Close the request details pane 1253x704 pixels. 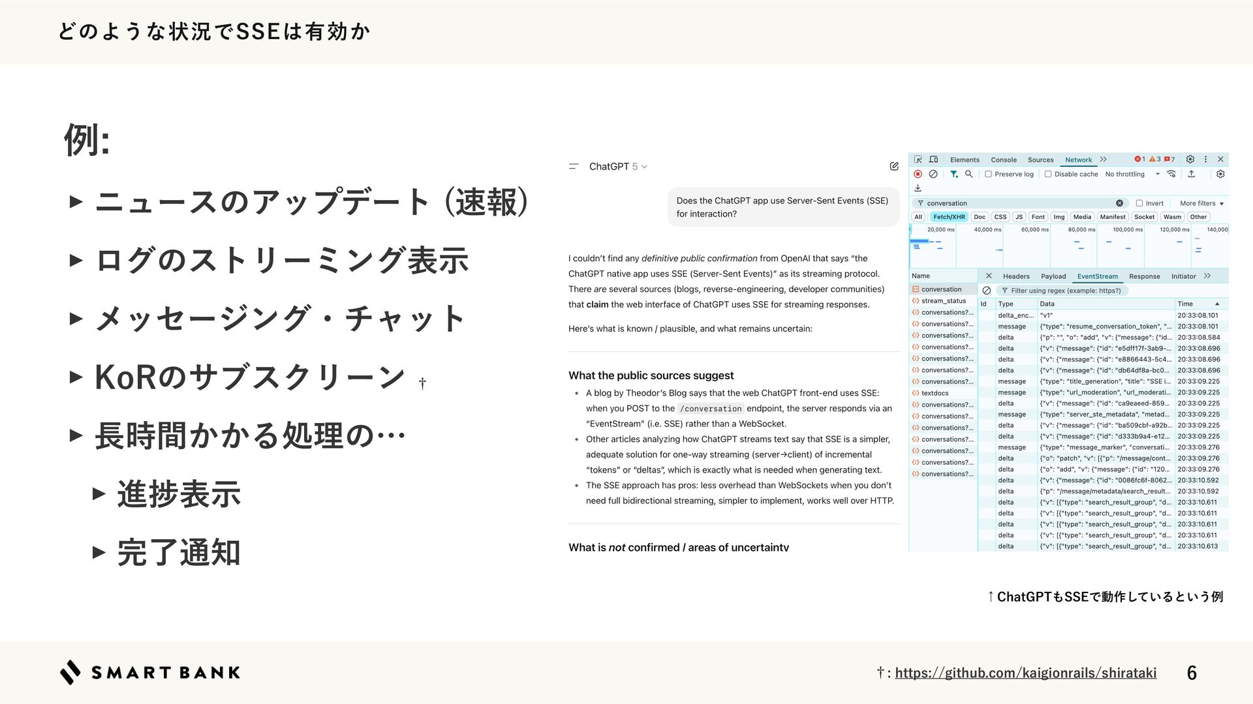[x=989, y=276]
